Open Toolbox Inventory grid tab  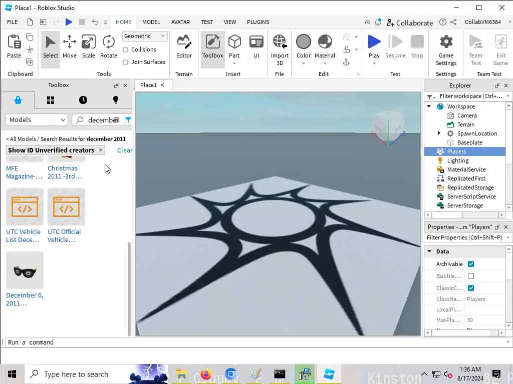[51, 100]
